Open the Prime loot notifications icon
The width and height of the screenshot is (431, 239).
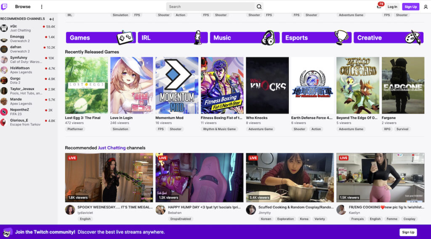point(379,6)
